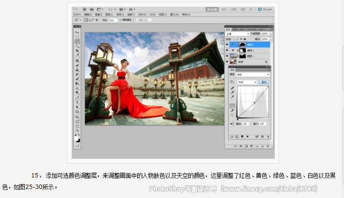Open the RGB channel dropdown
Viewport: 344px width, 198px height.
tap(247, 82)
